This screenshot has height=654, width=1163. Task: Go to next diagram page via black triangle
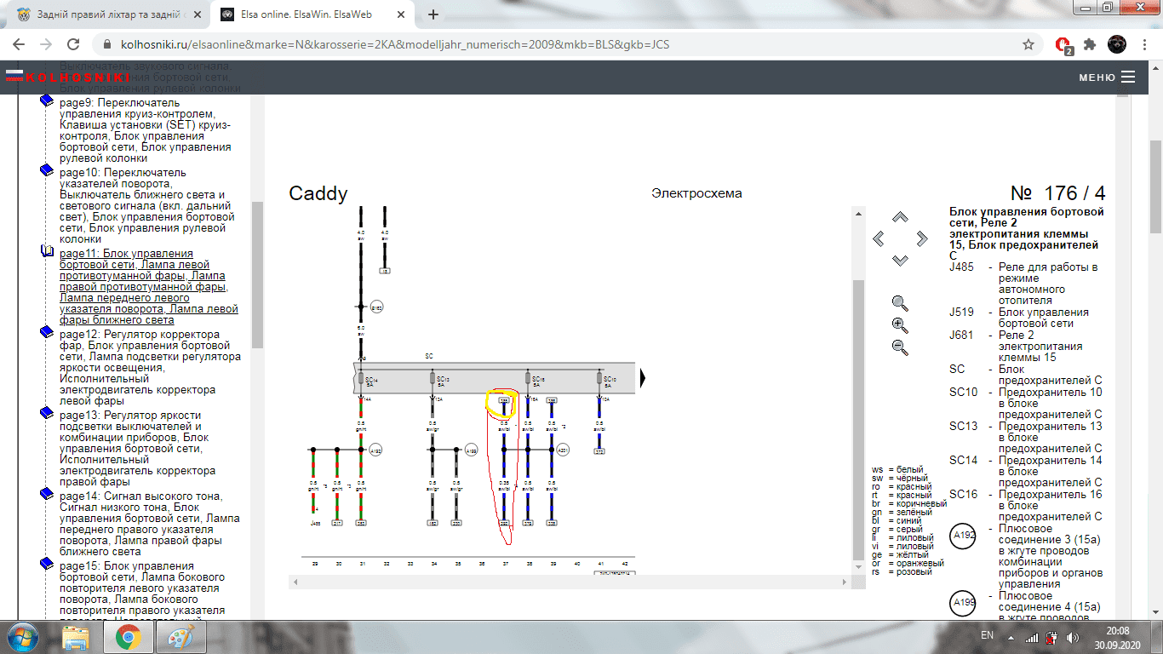tap(644, 377)
